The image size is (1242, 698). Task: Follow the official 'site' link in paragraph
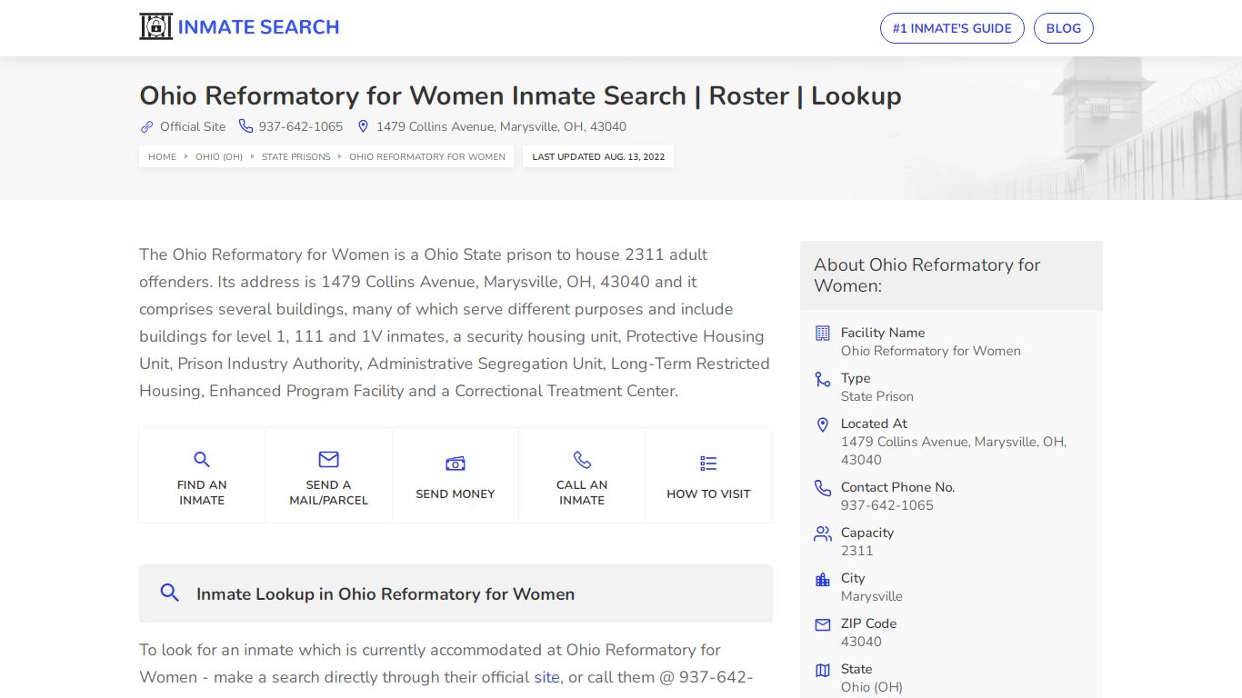click(546, 677)
